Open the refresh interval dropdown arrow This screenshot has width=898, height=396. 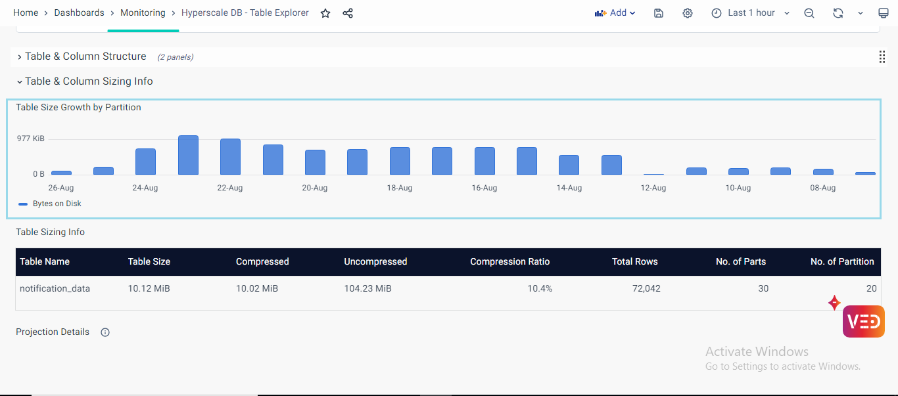(860, 13)
